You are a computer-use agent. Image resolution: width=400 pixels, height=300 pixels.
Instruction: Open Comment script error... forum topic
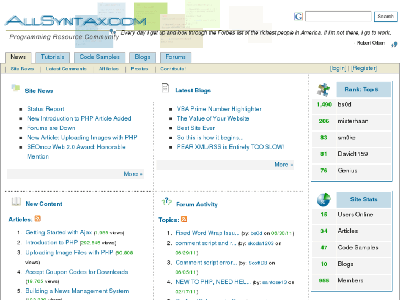pos(206,263)
